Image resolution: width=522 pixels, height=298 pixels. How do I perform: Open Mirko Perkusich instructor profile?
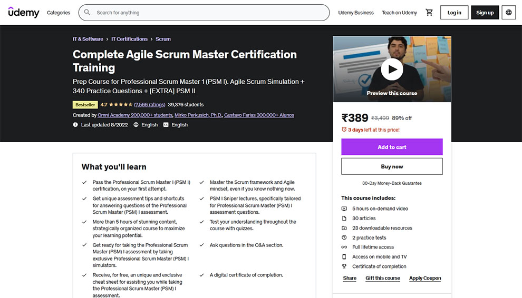(x=198, y=115)
